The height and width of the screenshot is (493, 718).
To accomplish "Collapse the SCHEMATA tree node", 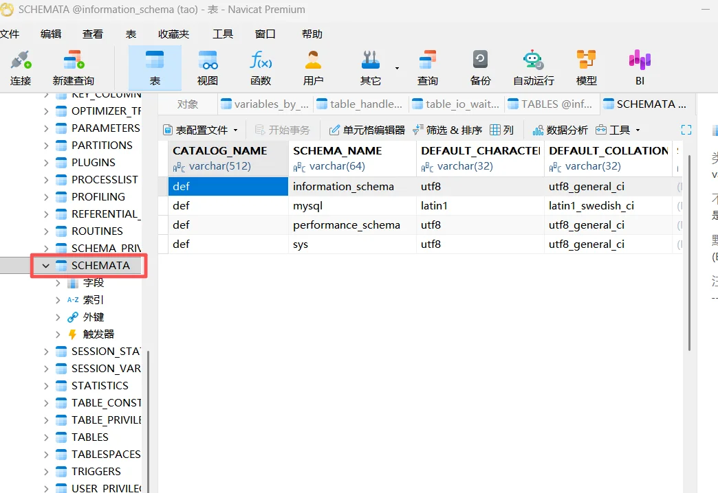I will 46,266.
